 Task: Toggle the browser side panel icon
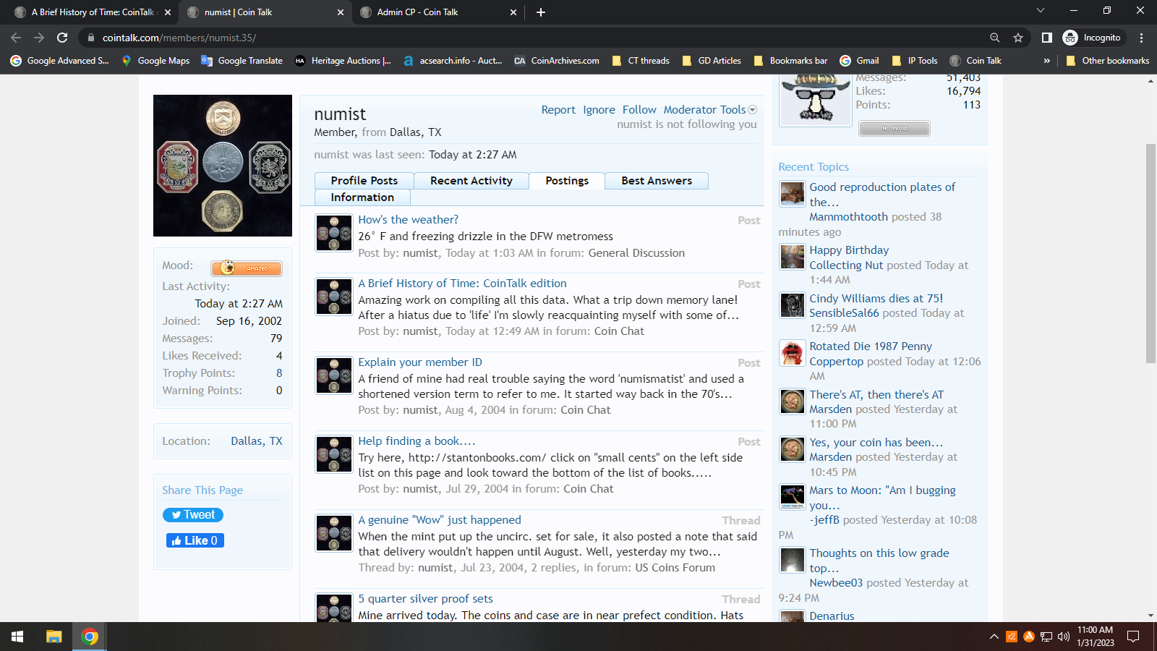click(x=1046, y=38)
